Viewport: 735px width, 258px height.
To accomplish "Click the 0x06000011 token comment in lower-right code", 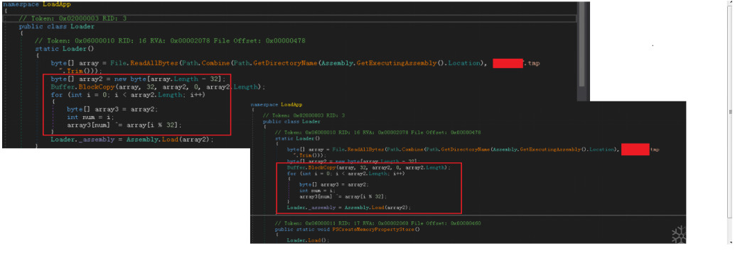I will coord(378,223).
